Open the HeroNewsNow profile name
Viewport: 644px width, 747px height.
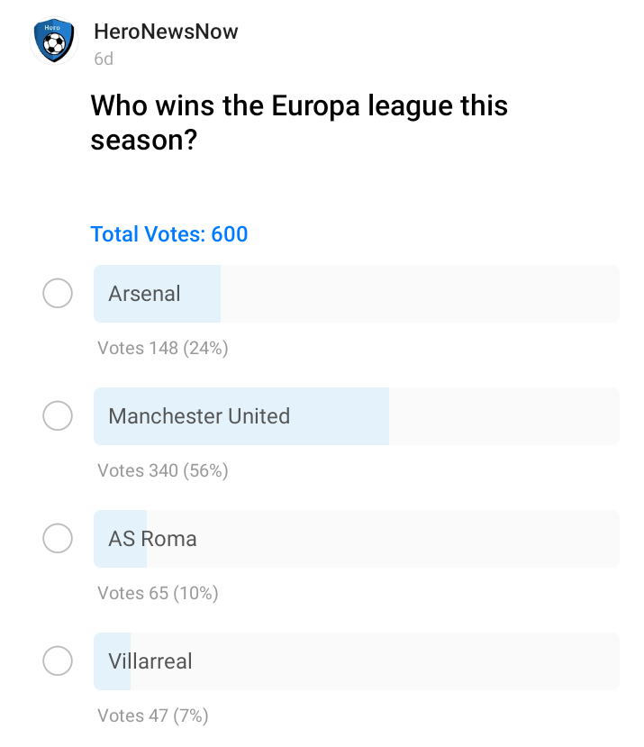pyautogui.click(x=166, y=32)
